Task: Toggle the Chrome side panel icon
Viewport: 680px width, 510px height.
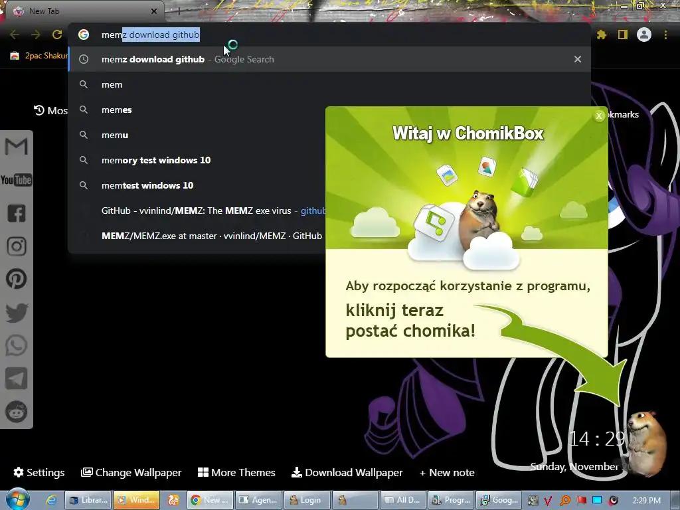Action: (x=623, y=35)
